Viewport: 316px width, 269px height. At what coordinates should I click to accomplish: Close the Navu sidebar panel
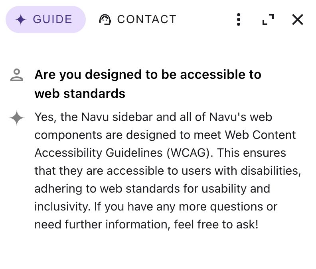pyautogui.click(x=298, y=19)
